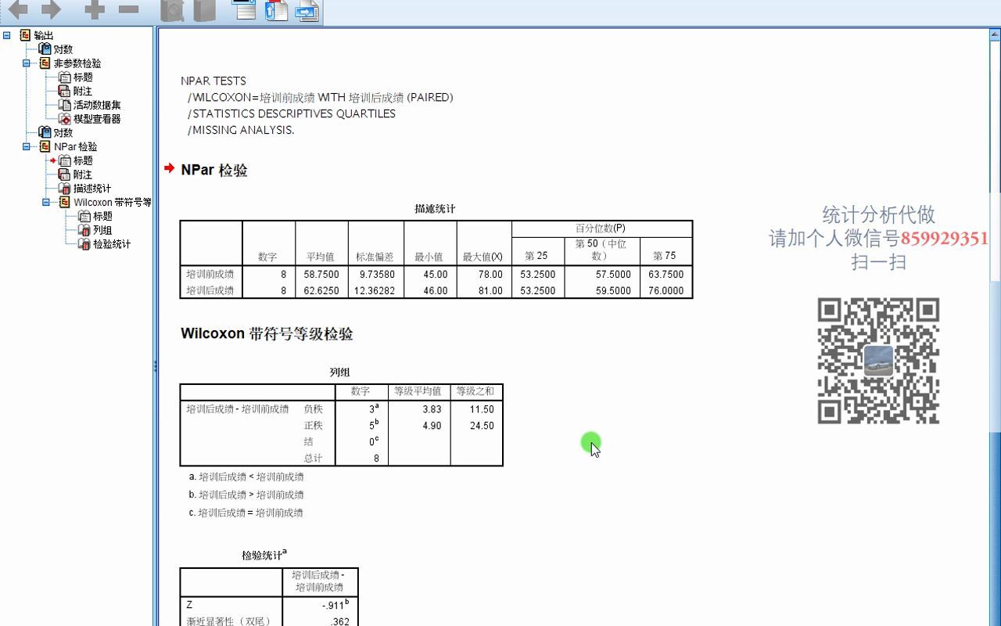Click the 等级之和 column header
Screen dimensions: 1001x626
[x=475, y=391]
